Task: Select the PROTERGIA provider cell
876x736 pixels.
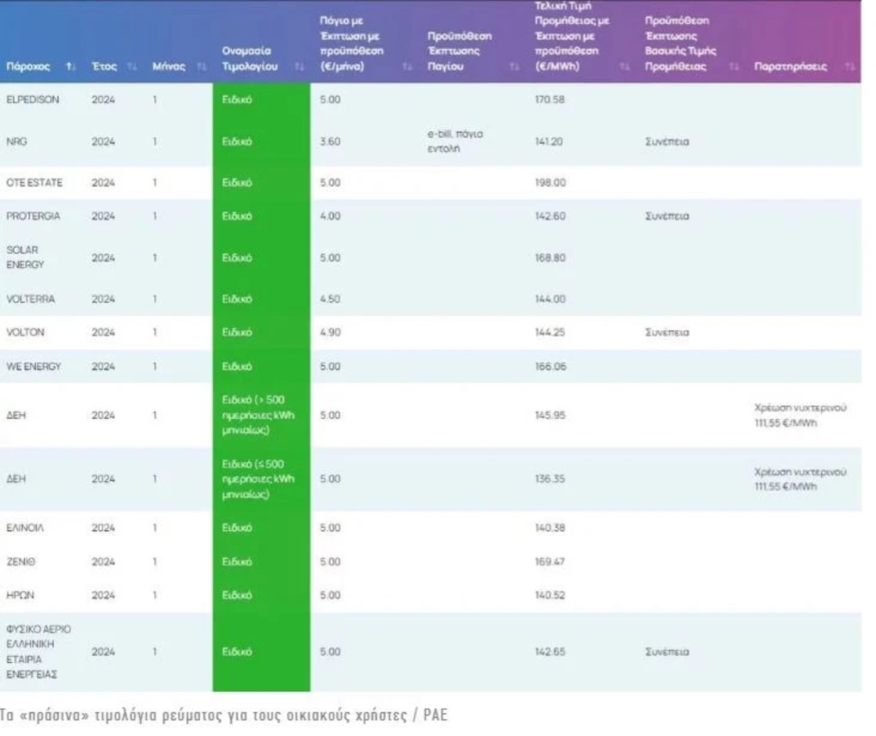Action: [x=33, y=216]
